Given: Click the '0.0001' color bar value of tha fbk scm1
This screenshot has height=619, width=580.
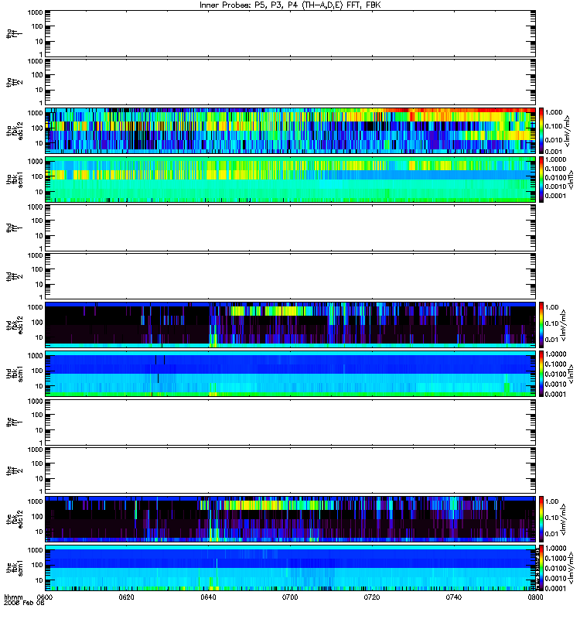Looking at the screenshot, I should 556,196.
